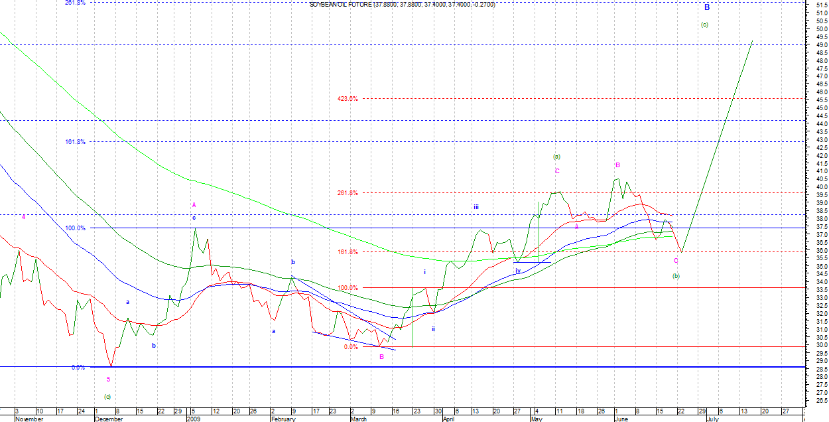Image resolution: width=829 pixels, height=422 pixels.
Task: Click the April label on date axis
Action: tap(449, 419)
